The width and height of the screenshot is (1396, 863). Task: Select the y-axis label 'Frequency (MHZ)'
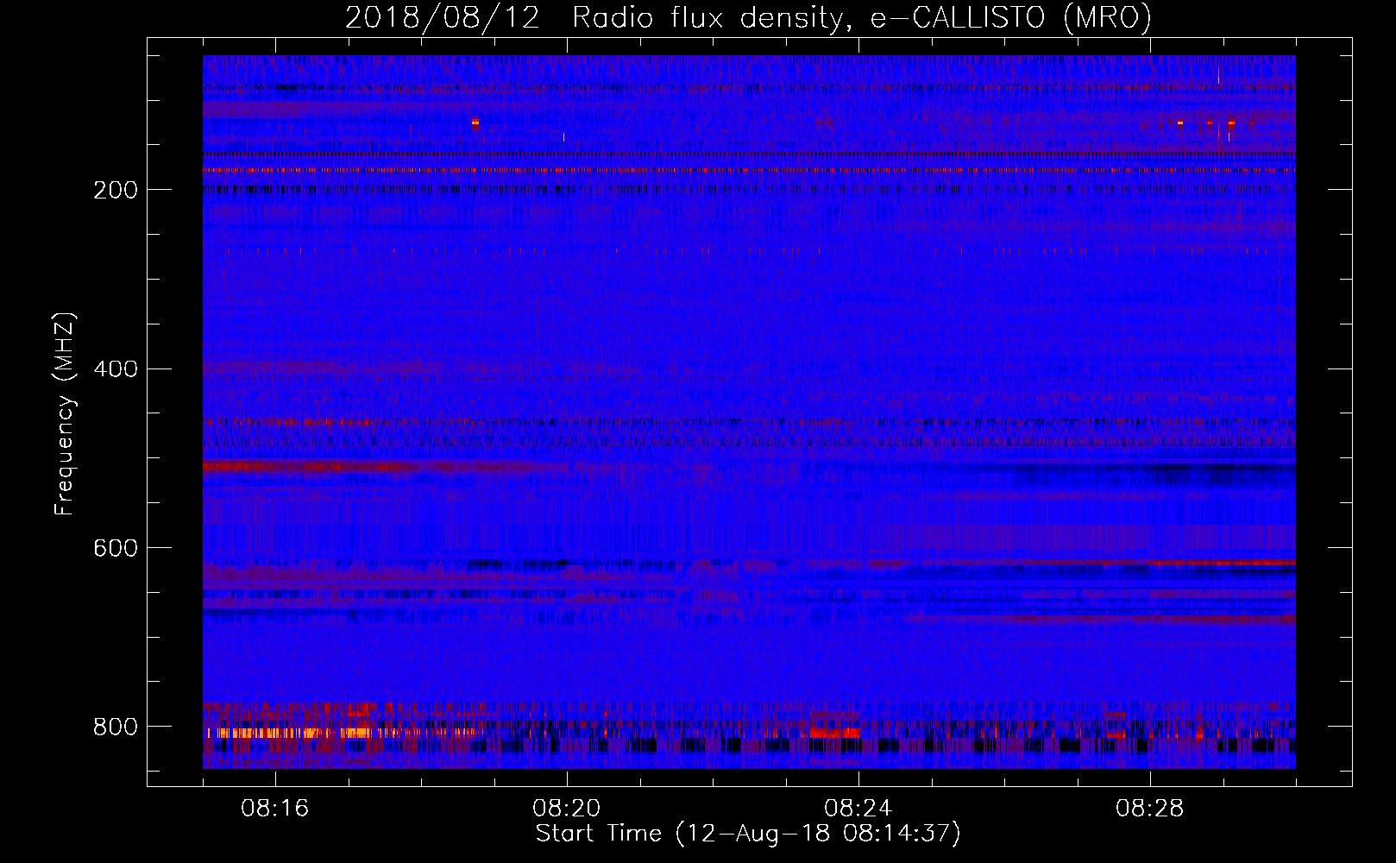(x=65, y=414)
